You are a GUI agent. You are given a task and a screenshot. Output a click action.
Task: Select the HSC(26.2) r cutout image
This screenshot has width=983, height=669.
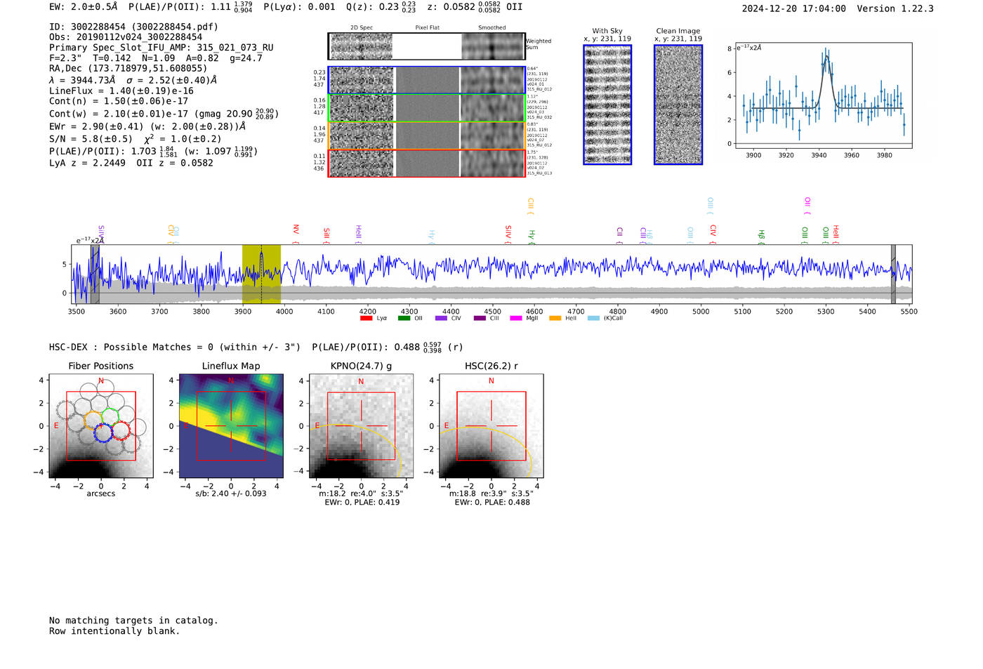(x=491, y=426)
